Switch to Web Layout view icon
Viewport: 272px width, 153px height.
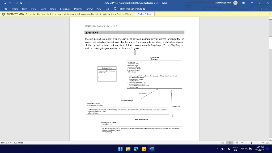tap(237, 143)
